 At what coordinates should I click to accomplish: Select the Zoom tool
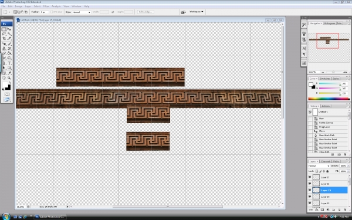(x=9, y=78)
